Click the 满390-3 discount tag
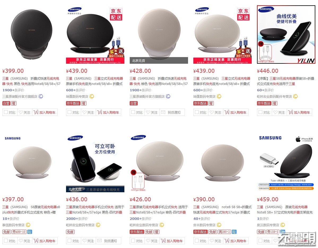 (x=224, y=232)
